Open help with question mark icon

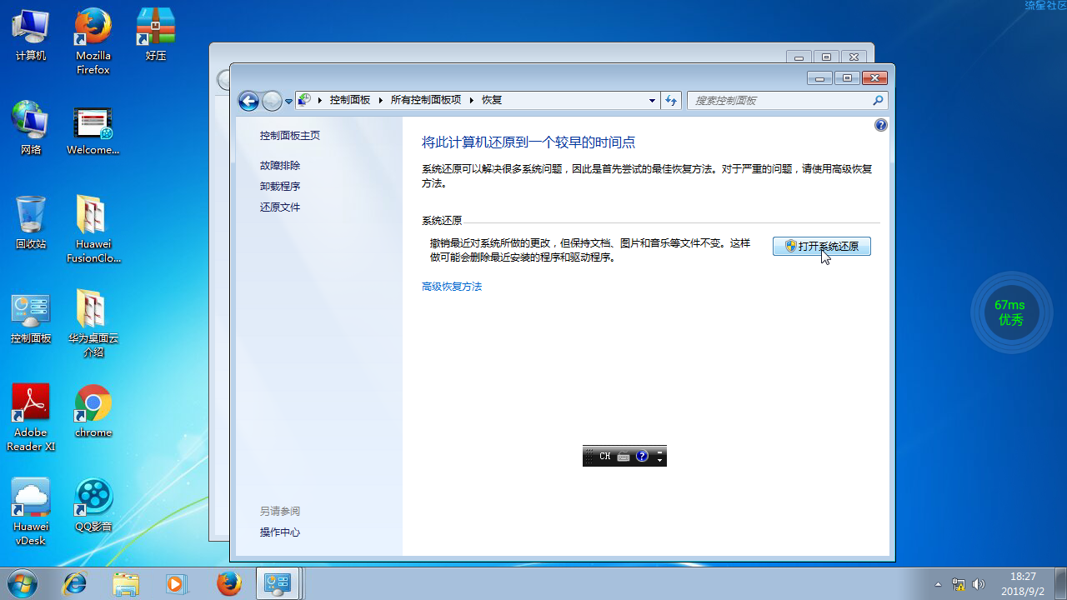click(x=881, y=125)
